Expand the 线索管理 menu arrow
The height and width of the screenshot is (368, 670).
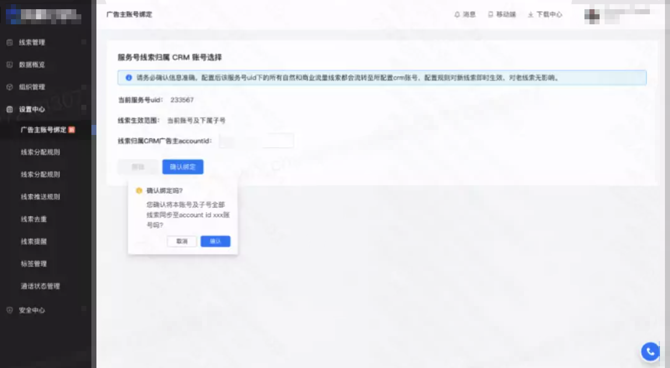(x=84, y=42)
